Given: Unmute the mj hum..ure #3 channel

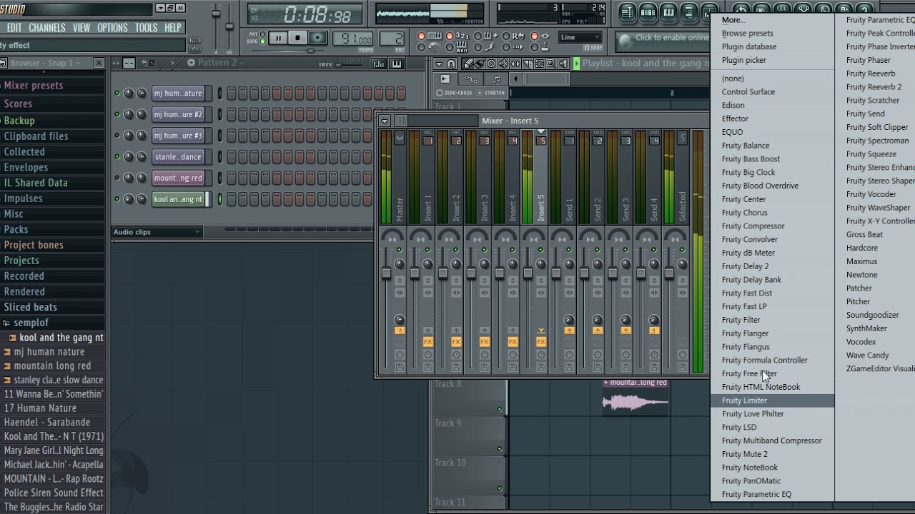Looking at the screenshot, I should [x=117, y=136].
